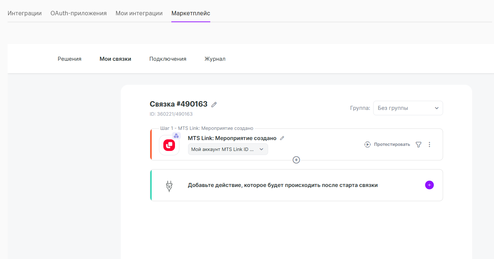
Task: Click the webhook badge on MTS Link logo
Action: tap(176, 136)
